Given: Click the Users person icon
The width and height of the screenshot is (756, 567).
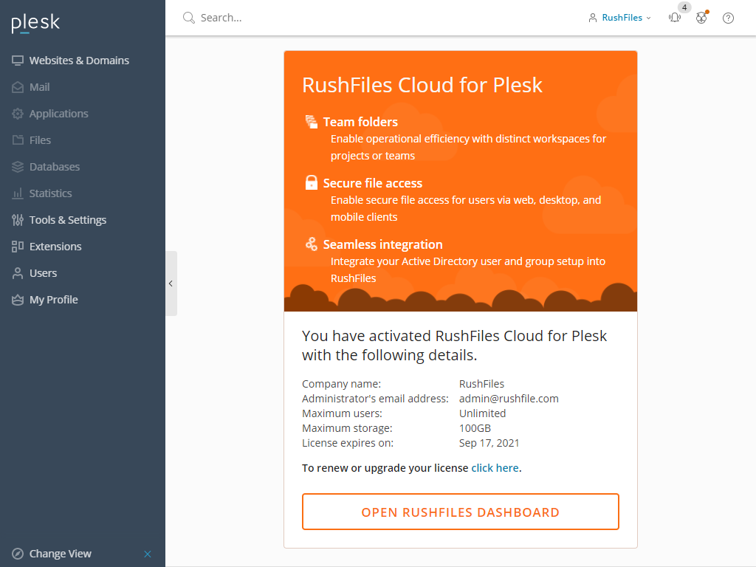Looking at the screenshot, I should point(18,273).
